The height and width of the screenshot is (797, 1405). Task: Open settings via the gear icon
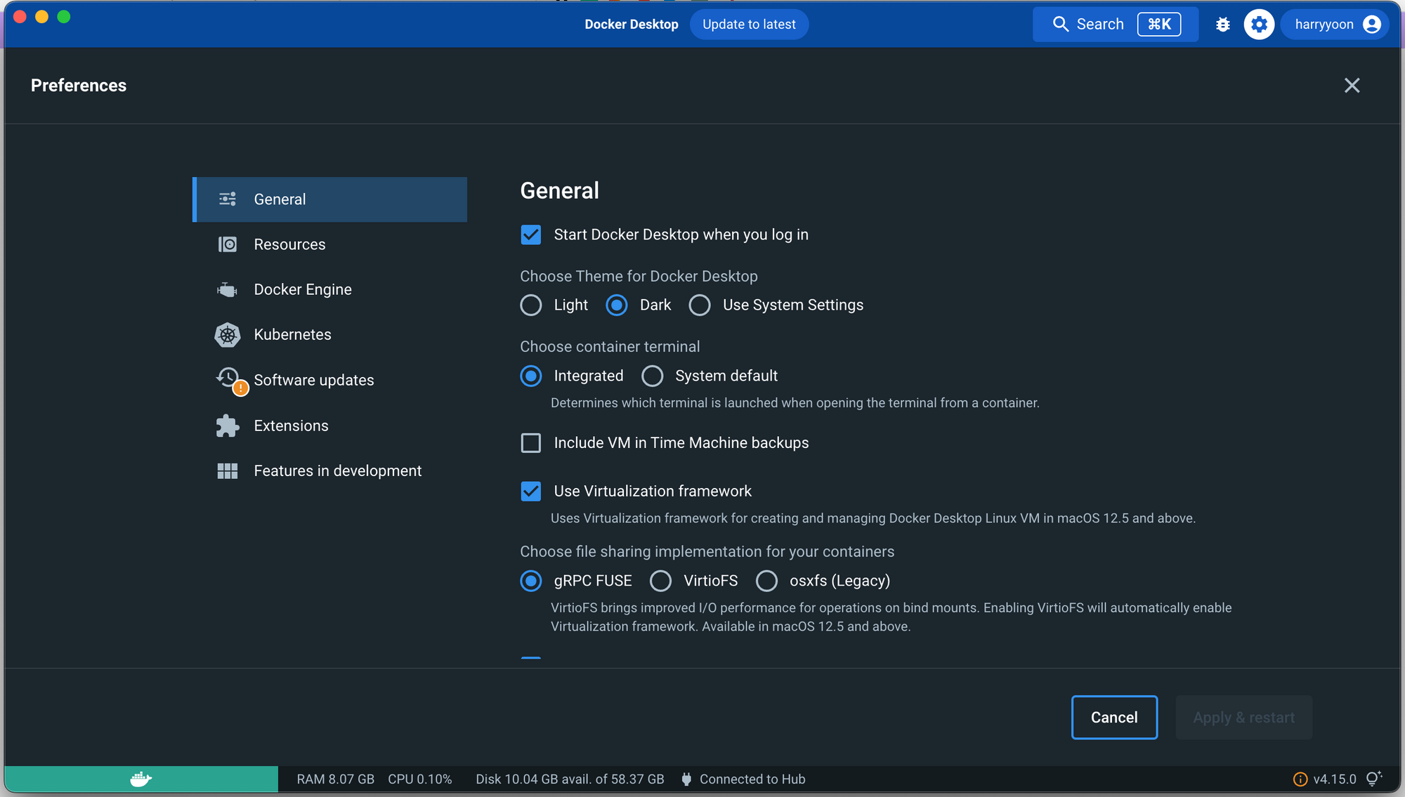click(x=1259, y=25)
